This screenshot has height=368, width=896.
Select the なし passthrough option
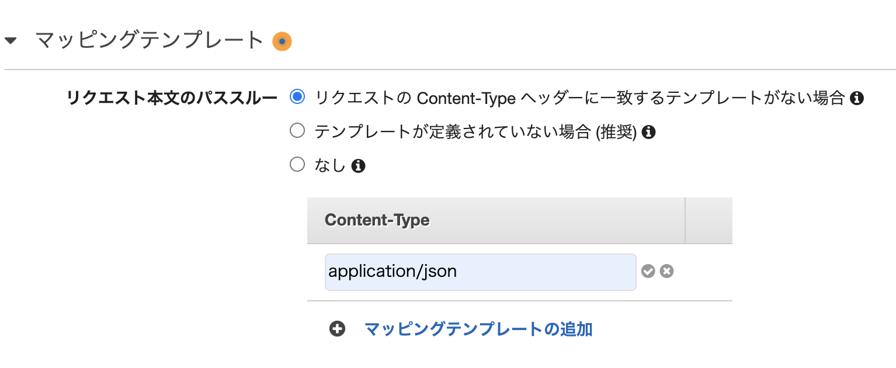point(297,164)
